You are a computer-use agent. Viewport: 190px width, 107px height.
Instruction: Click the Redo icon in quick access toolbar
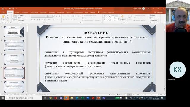pos(10,9)
